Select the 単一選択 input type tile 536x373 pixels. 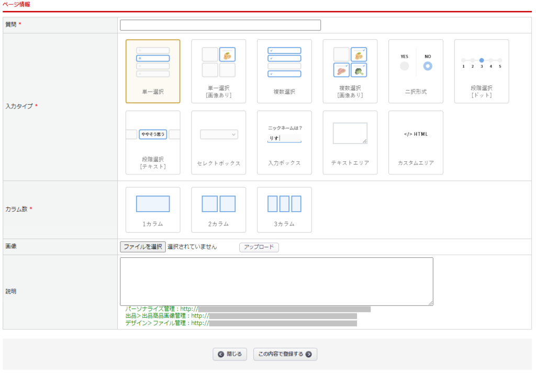tap(153, 71)
